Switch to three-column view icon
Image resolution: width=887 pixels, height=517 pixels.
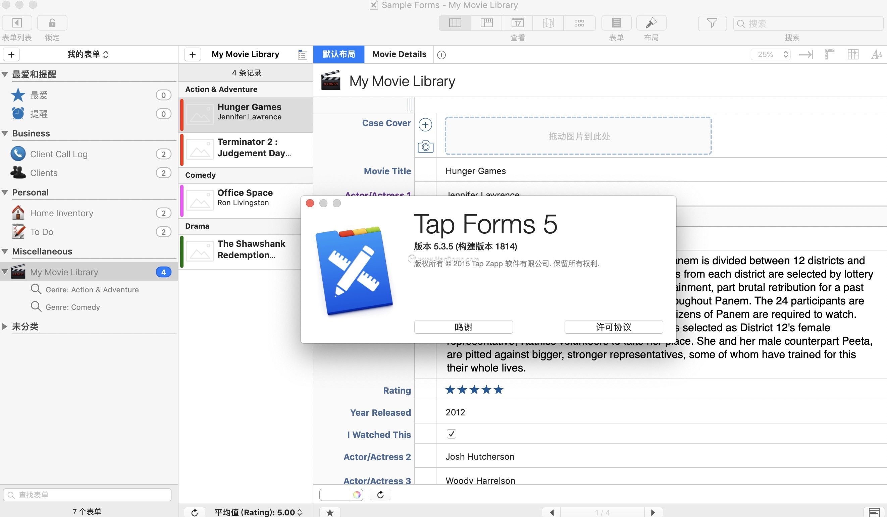455,23
